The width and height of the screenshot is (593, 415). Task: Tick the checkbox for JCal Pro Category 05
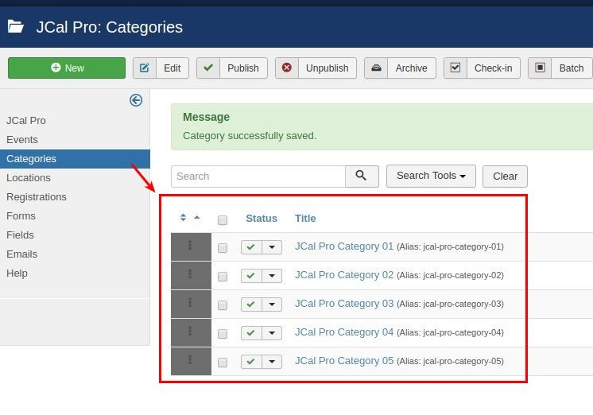(x=223, y=363)
